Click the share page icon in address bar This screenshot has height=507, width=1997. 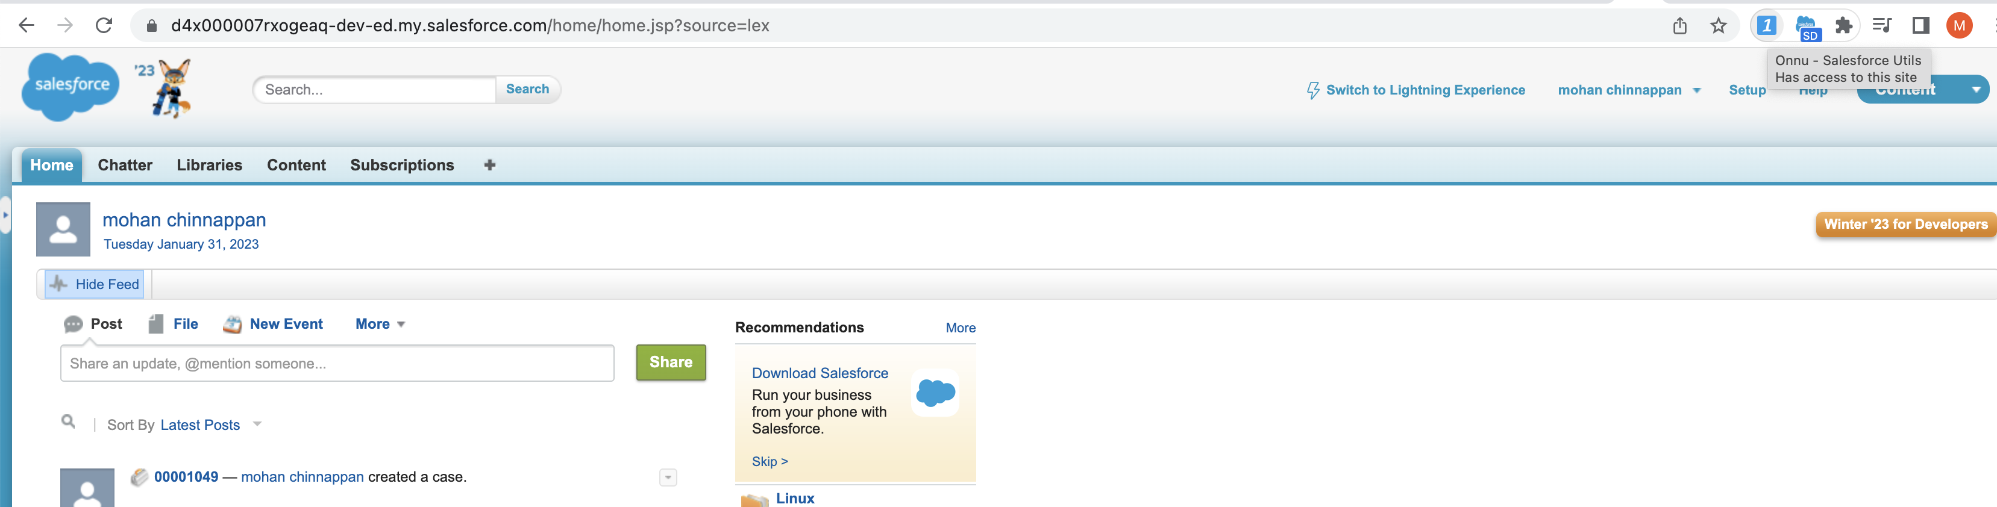click(x=1679, y=25)
